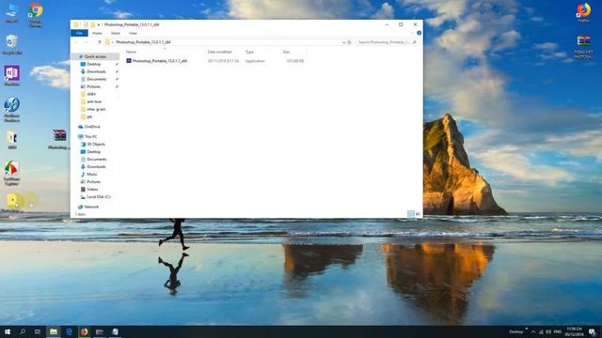
Task: Switch to Large icons view in status bar
Action: pyautogui.click(x=418, y=214)
